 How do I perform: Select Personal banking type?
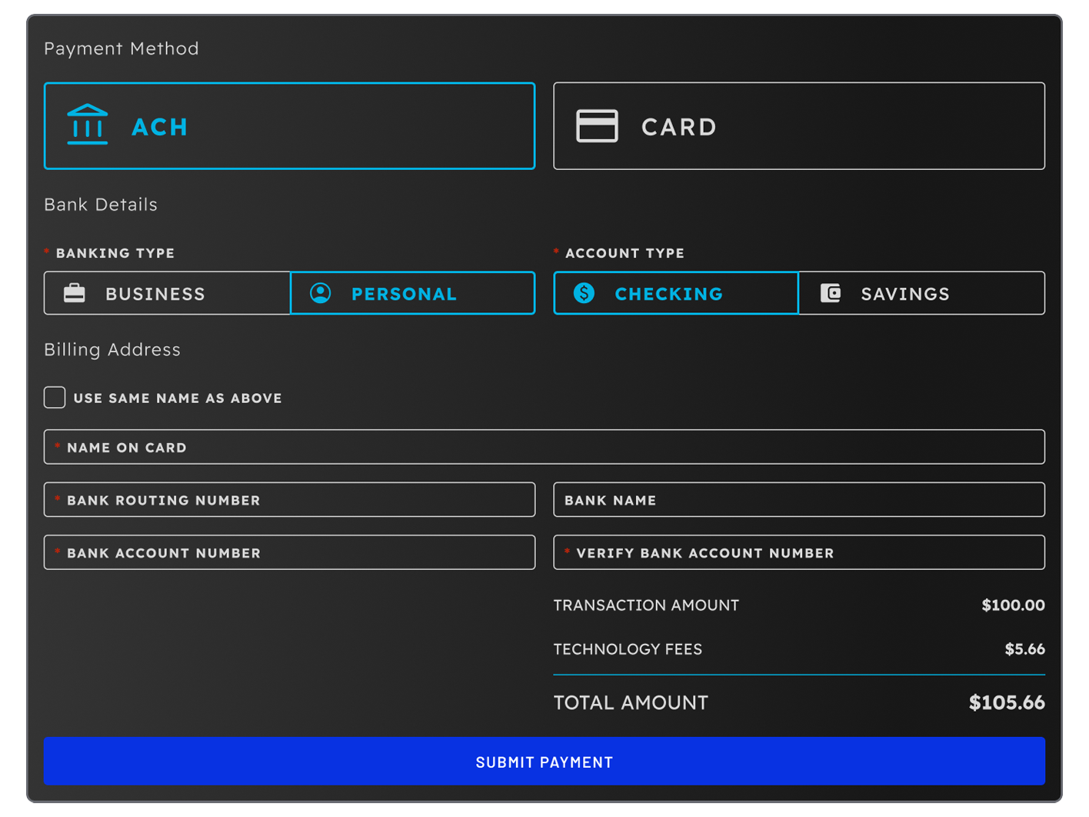point(412,292)
